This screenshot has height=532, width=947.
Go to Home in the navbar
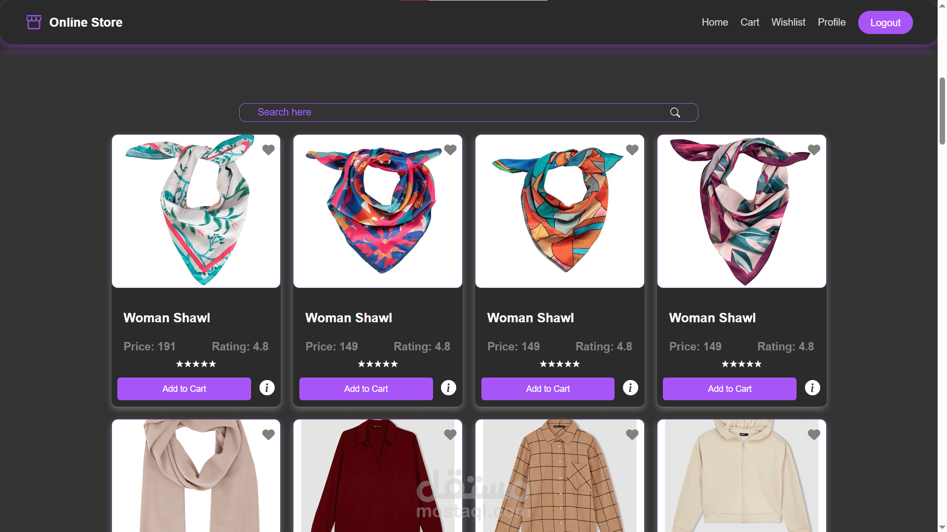coord(715,22)
